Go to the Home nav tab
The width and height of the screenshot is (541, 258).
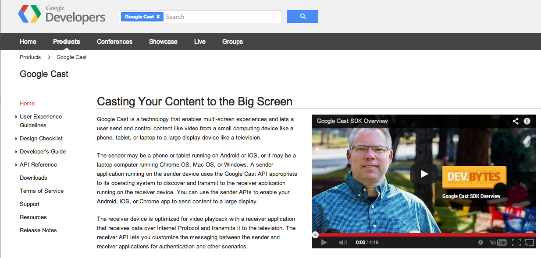tap(28, 42)
